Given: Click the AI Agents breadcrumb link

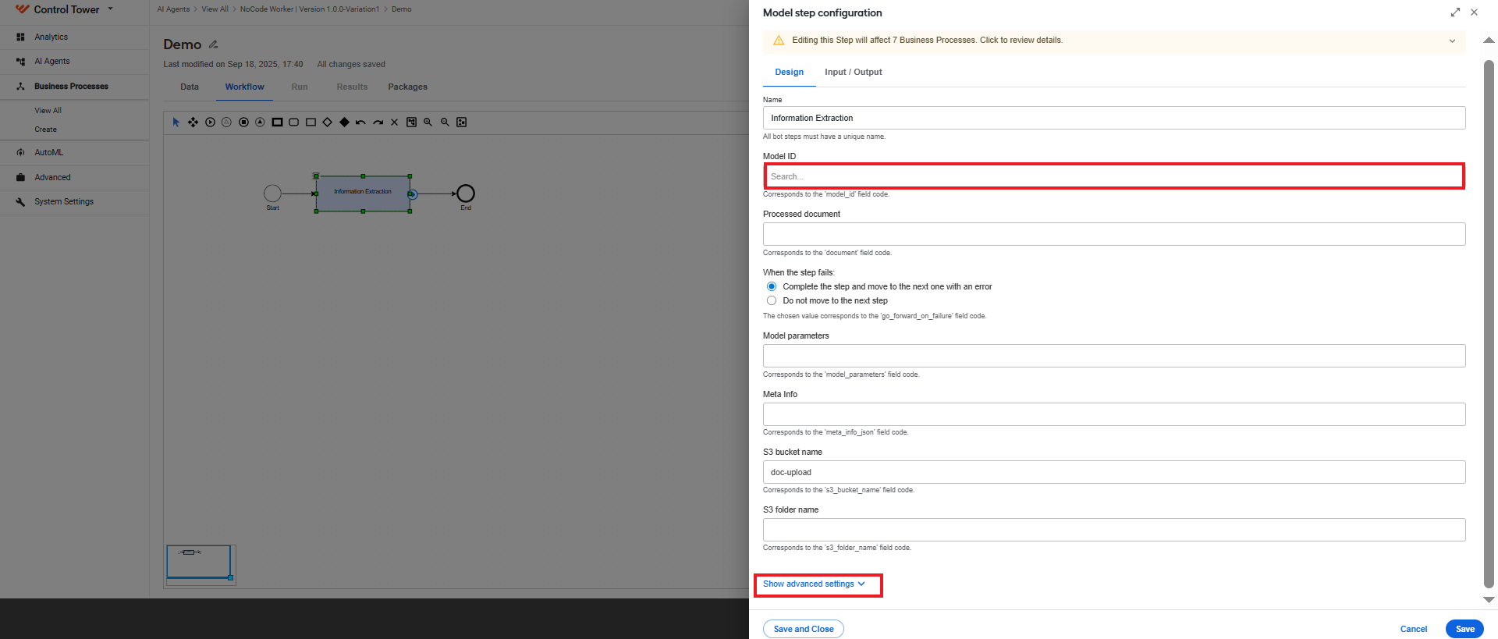Looking at the screenshot, I should tap(173, 9).
